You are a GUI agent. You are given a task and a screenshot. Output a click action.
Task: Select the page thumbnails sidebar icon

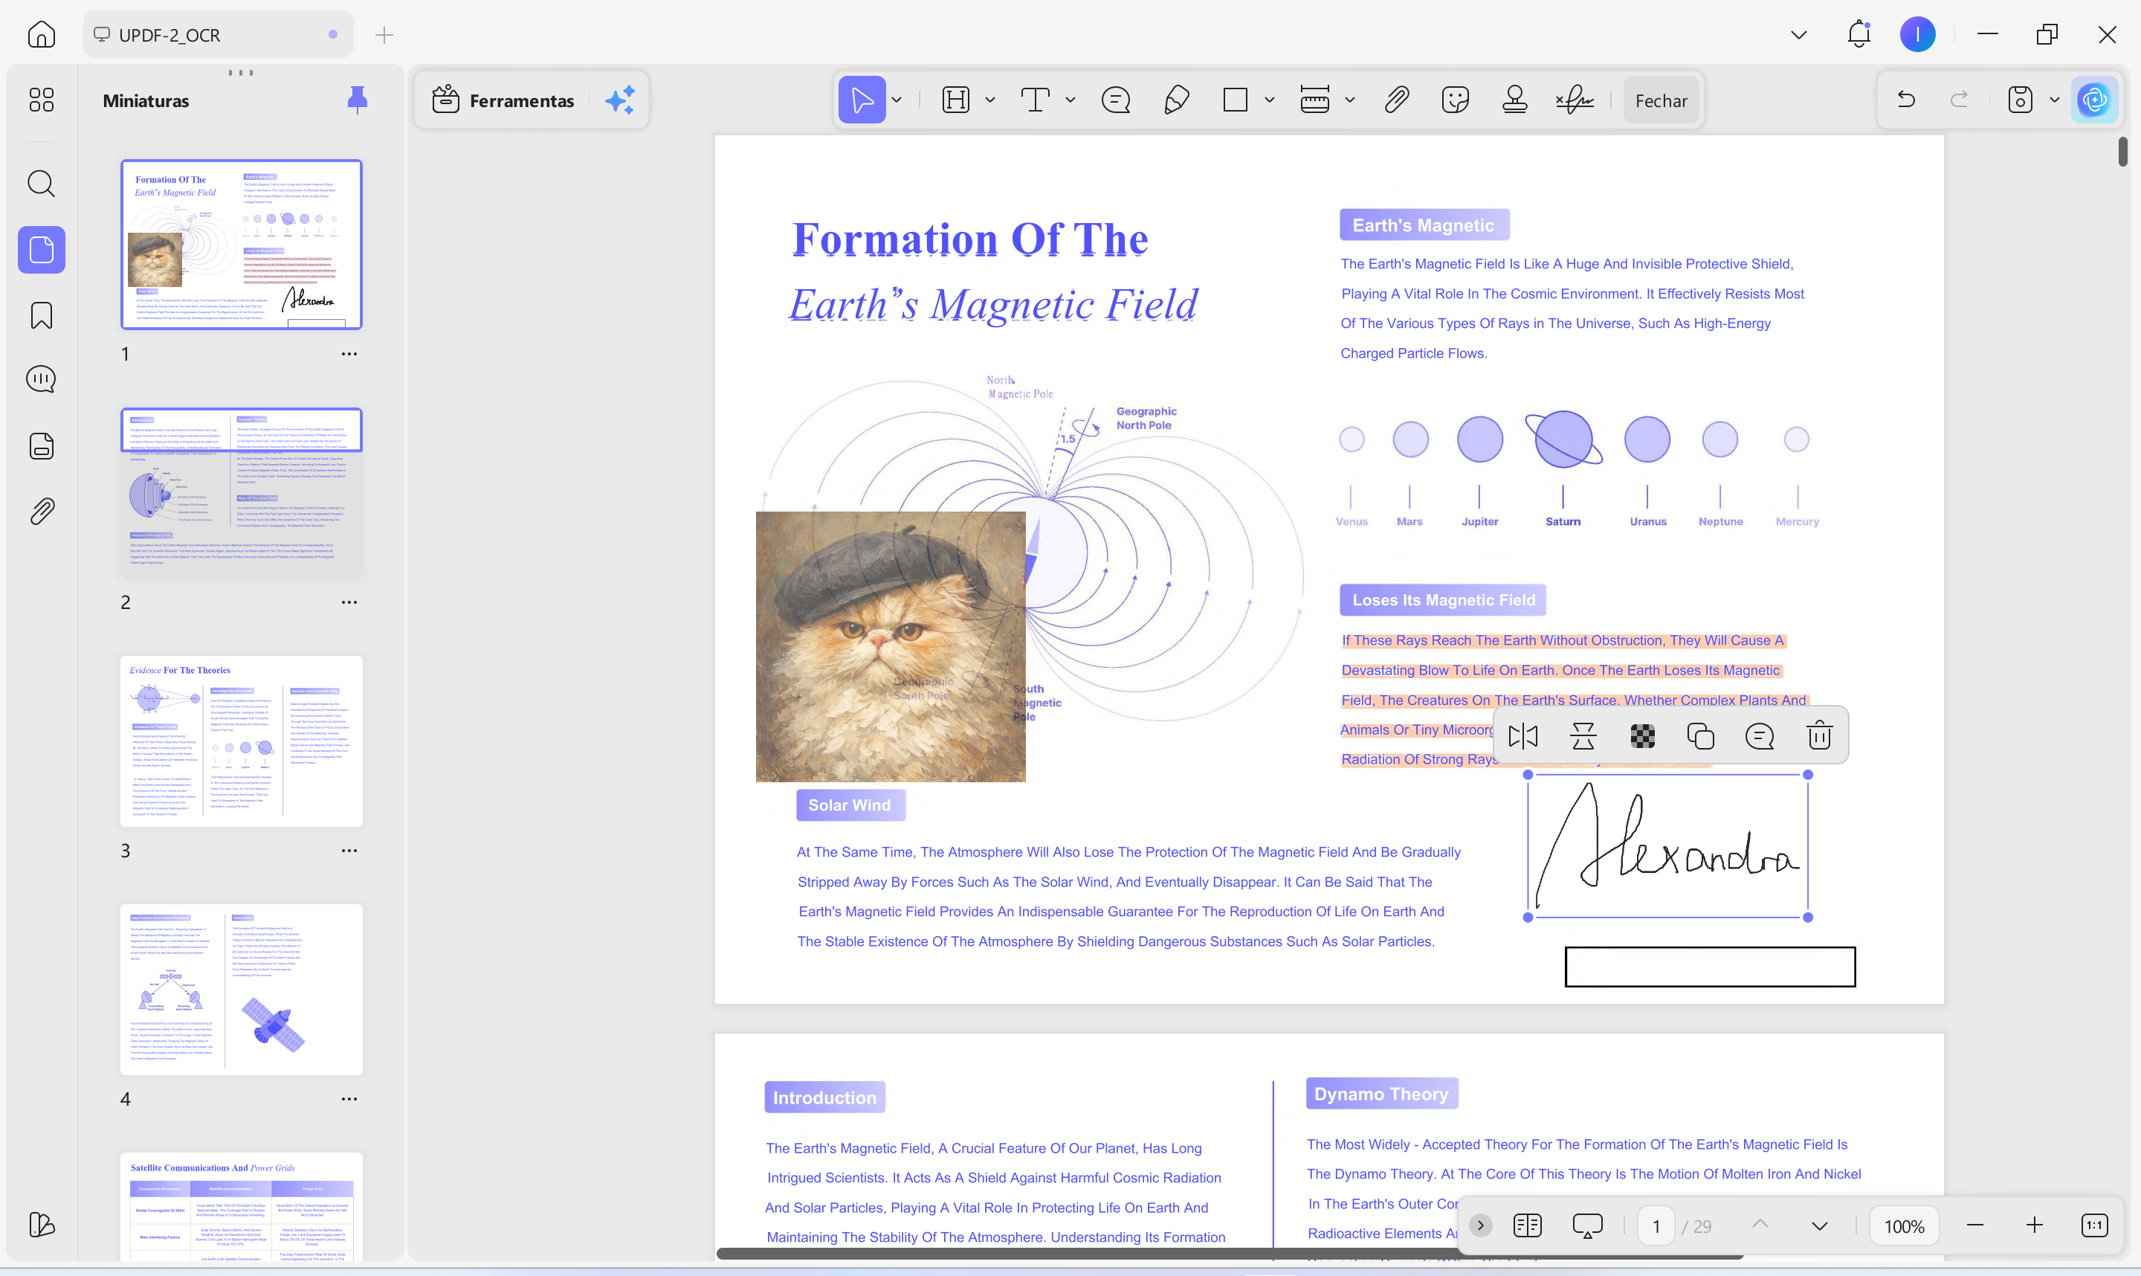tap(41, 249)
